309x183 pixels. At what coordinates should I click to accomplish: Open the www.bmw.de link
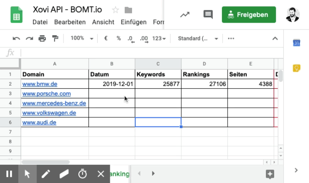click(40, 84)
